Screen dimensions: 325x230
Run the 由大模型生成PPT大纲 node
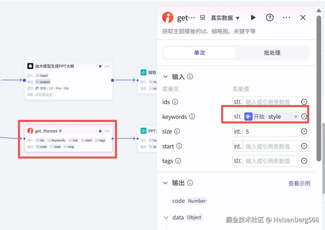(101, 66)
